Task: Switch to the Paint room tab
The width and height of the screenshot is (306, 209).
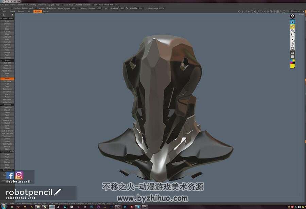Action: (4, 11)
